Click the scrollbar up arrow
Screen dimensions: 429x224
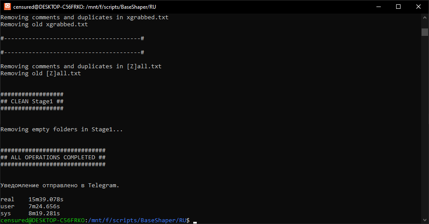pyautogui.click(x=425, y=17)
